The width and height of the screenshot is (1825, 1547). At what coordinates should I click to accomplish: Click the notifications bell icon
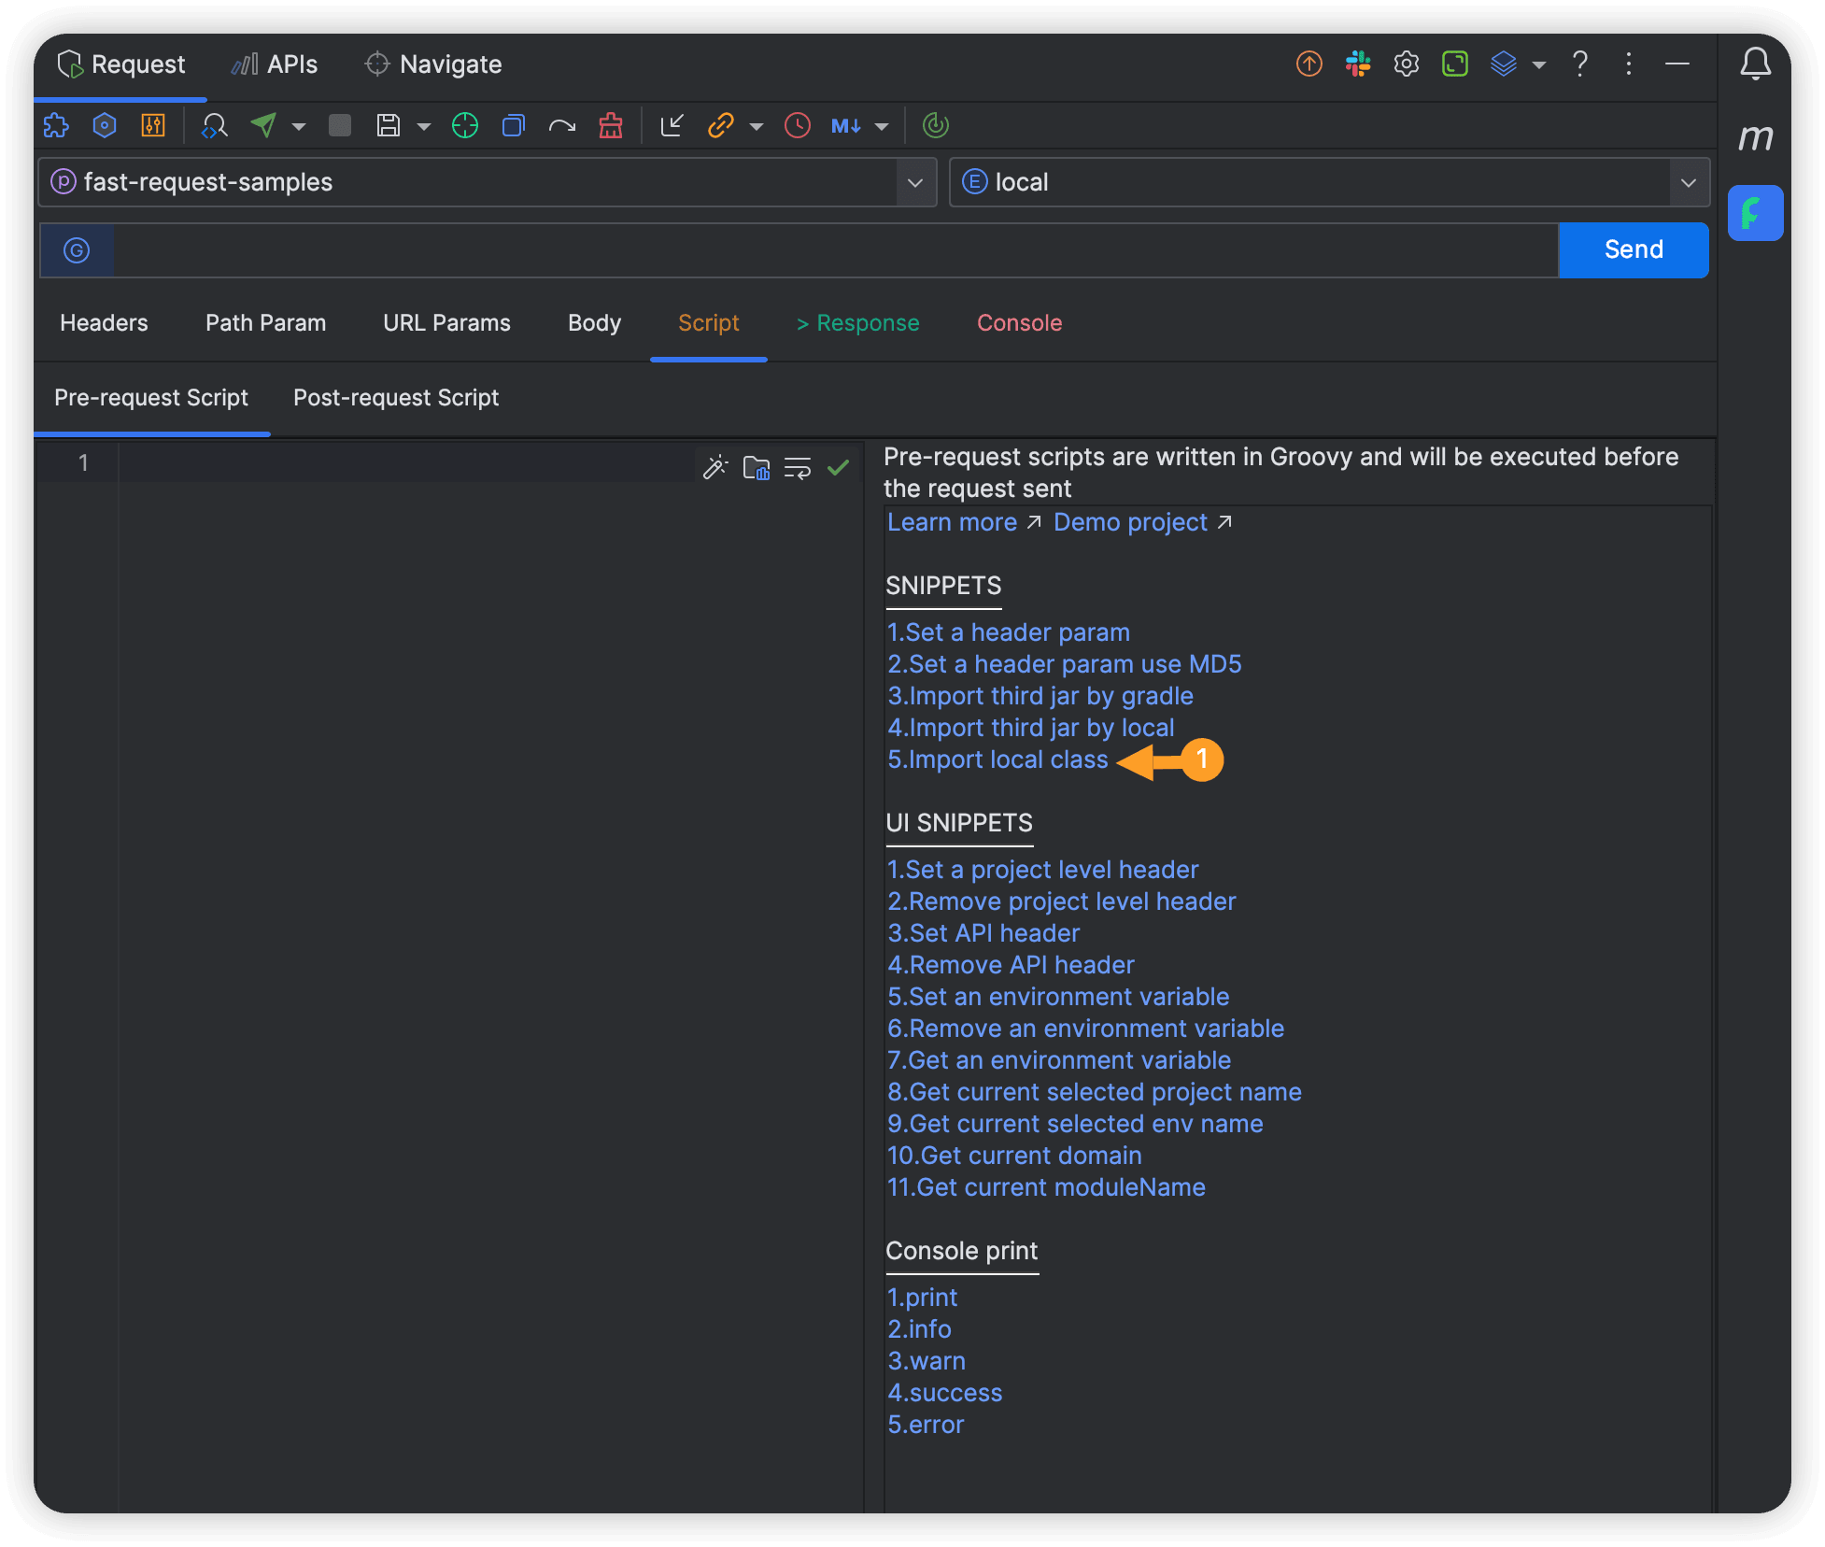[1755, 64]
